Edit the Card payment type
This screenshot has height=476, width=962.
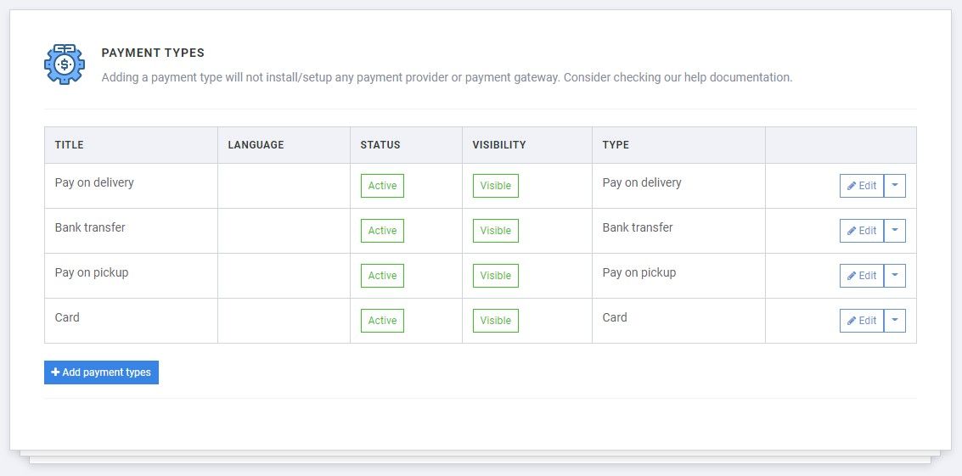pyautogui.click(x=861, y=320)
